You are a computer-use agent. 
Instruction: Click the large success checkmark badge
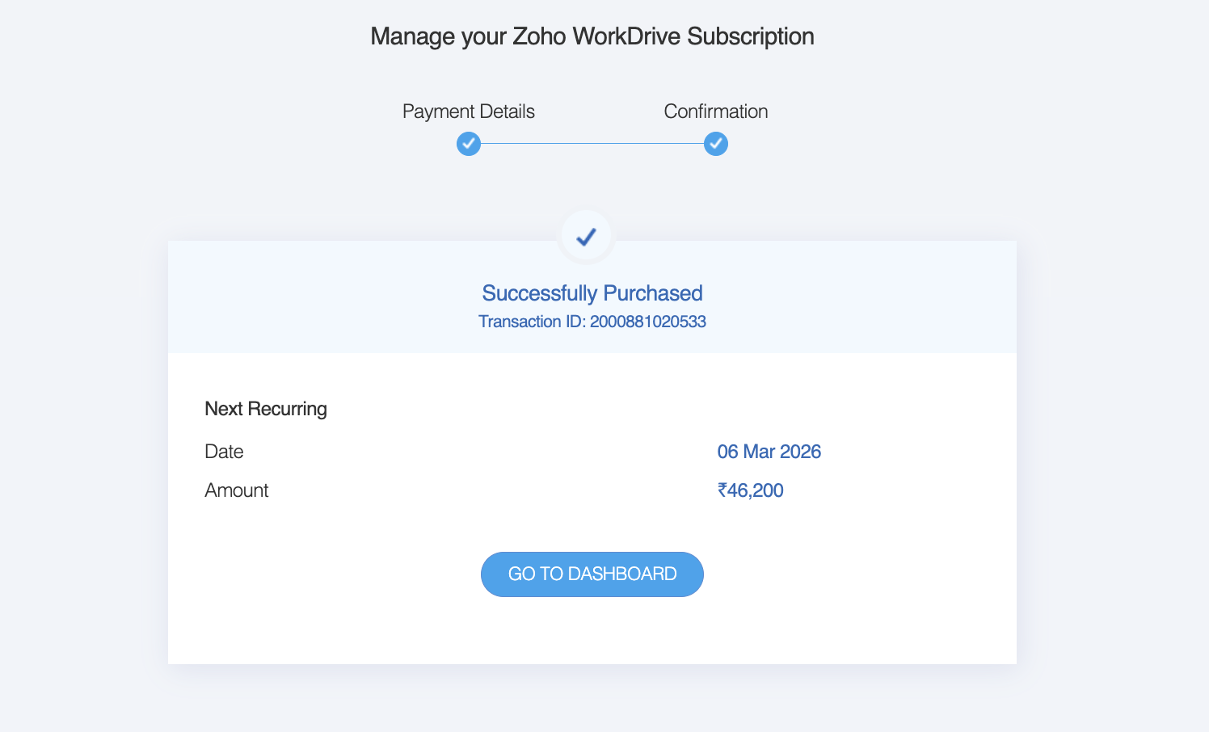(587, 237)
